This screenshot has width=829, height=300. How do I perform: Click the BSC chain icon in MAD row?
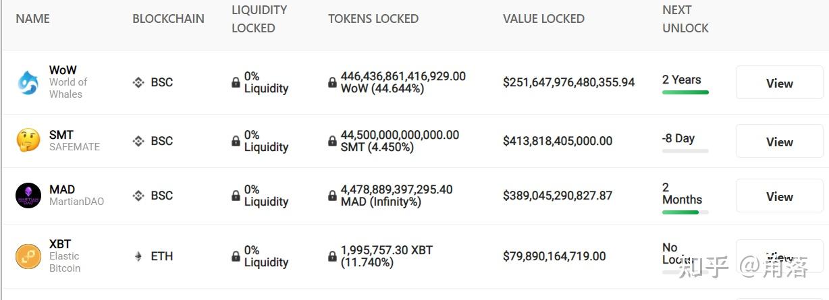click(138, 196)
